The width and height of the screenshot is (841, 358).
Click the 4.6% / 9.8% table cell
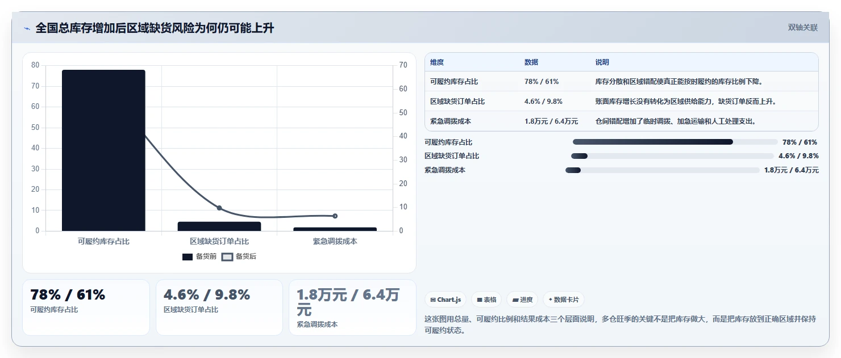[x=543, y=102]
